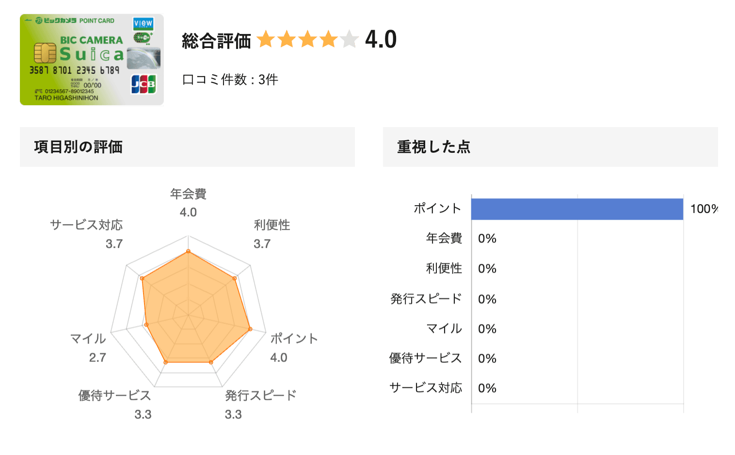Click the blue ポイント 100% bar
This screenshot has height=455, width=735.
(577, 209)
